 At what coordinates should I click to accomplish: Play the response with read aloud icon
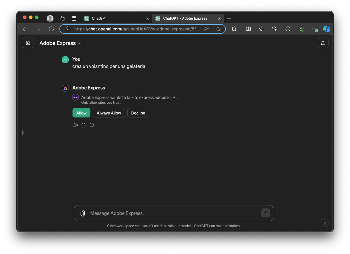coord(75,125)
